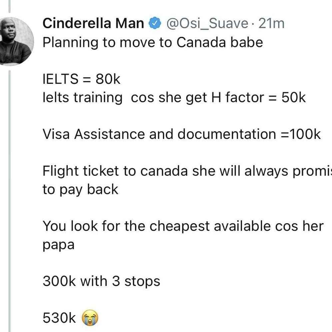Click the 'IELTS = 80k' line

pos(81,79)
